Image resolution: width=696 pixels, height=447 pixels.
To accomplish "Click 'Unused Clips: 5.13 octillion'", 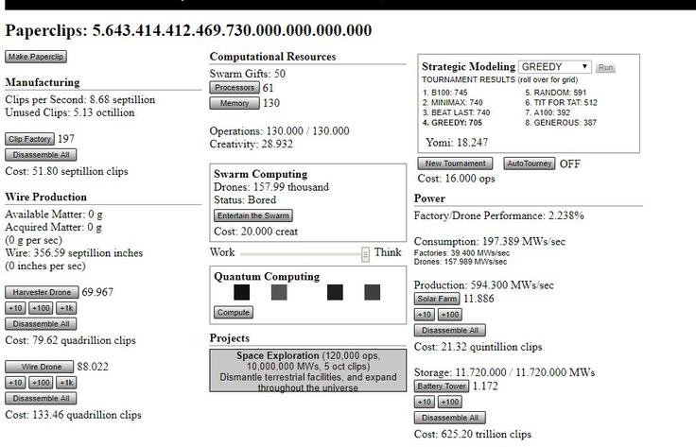I will tap(70, 112).
